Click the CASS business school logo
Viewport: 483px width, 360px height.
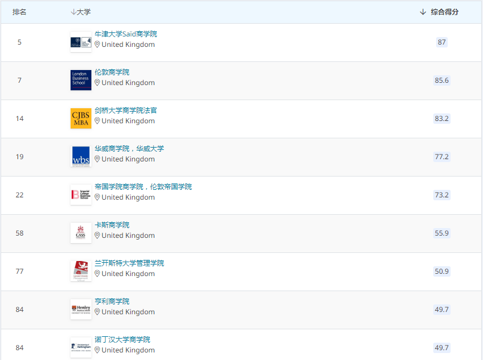tap(81, 233)
